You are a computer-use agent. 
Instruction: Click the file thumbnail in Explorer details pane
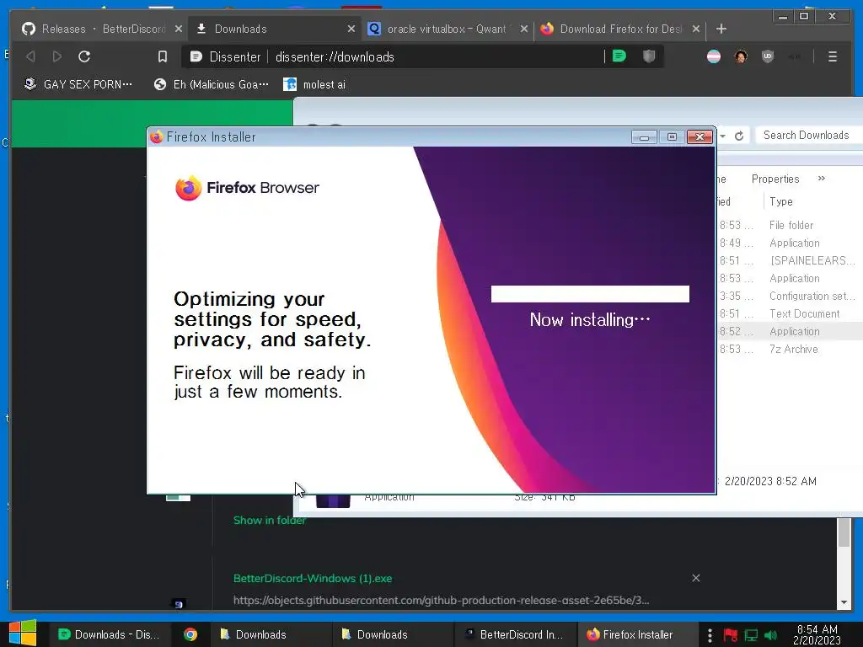click(333, 500)
